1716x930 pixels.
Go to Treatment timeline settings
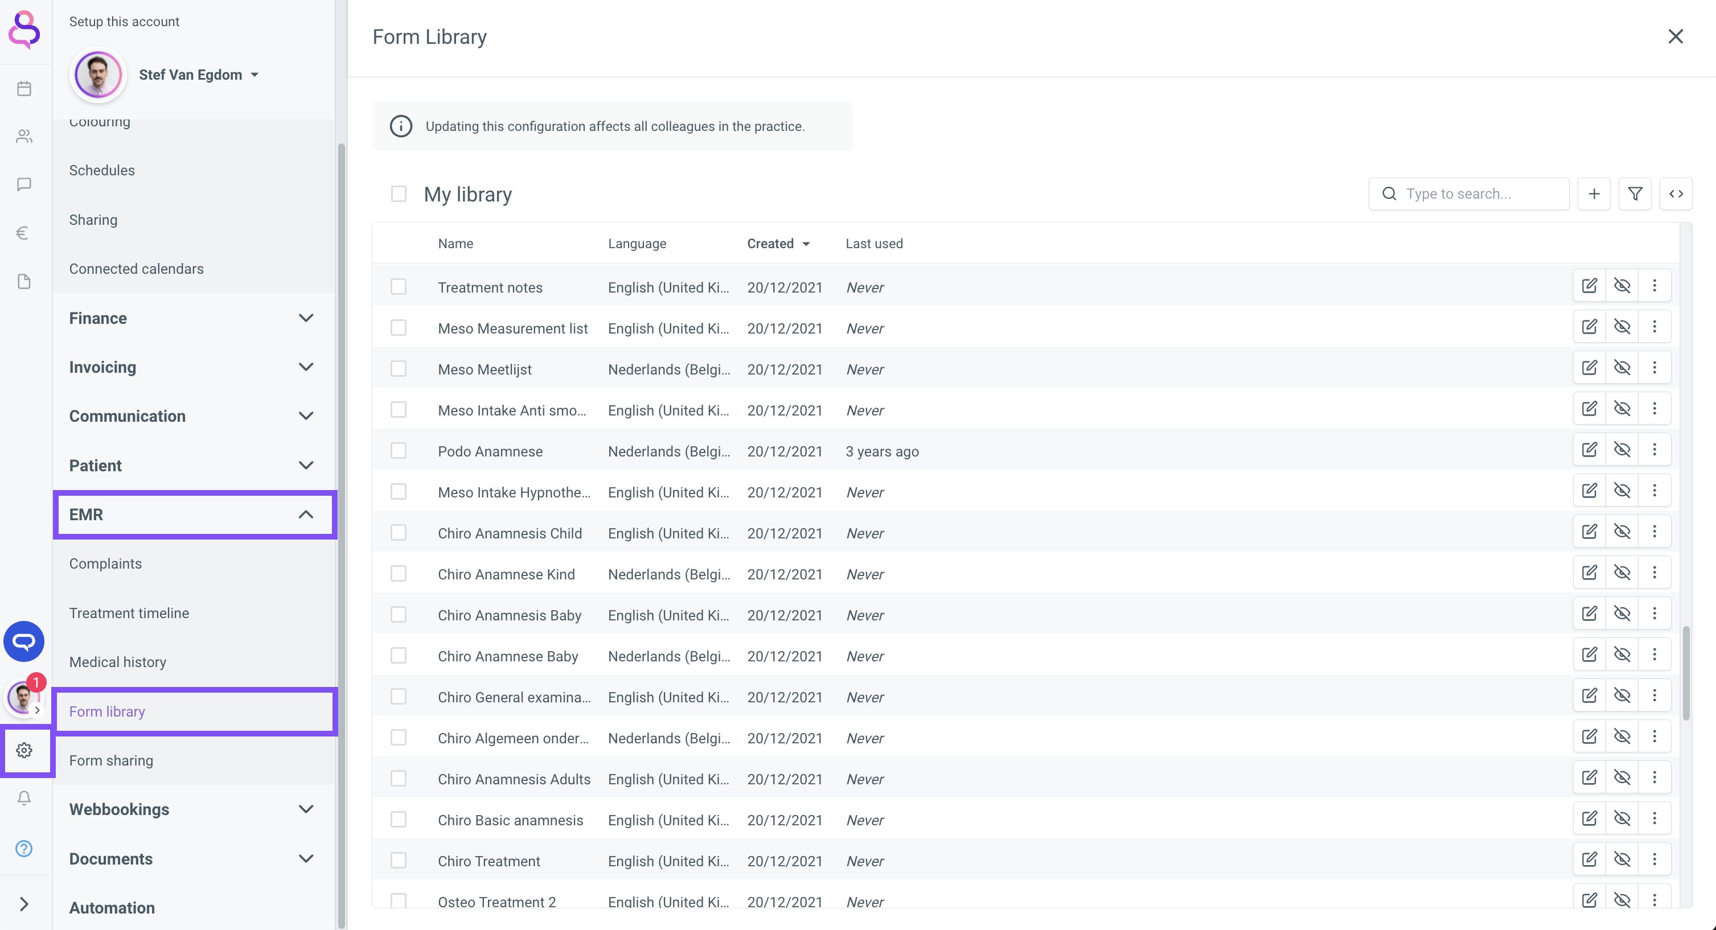[x=129, y=613]
